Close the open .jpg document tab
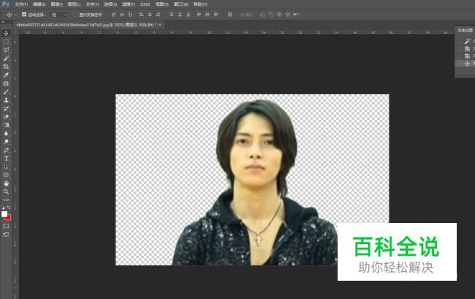 [160, 25]
